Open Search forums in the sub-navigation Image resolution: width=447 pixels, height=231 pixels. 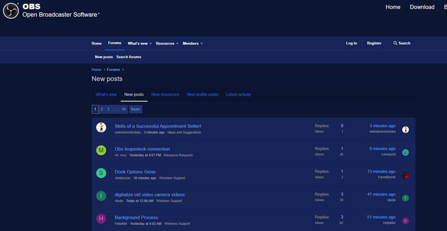(129, 57)
